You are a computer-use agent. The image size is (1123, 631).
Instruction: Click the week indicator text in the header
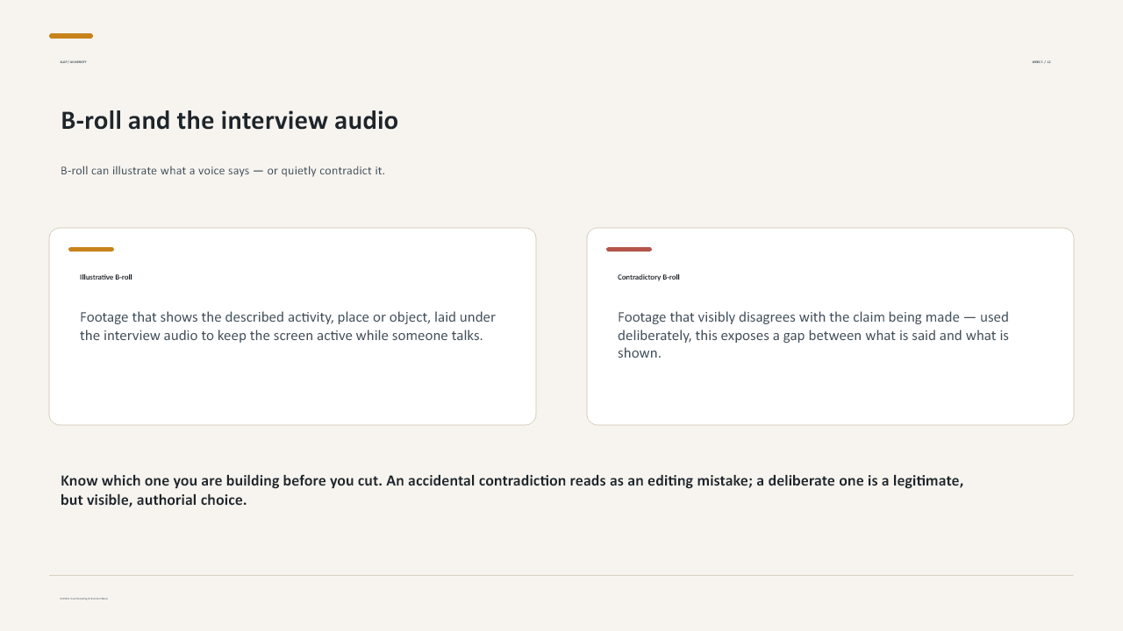pyautogui.click(x=1041, y=62)
